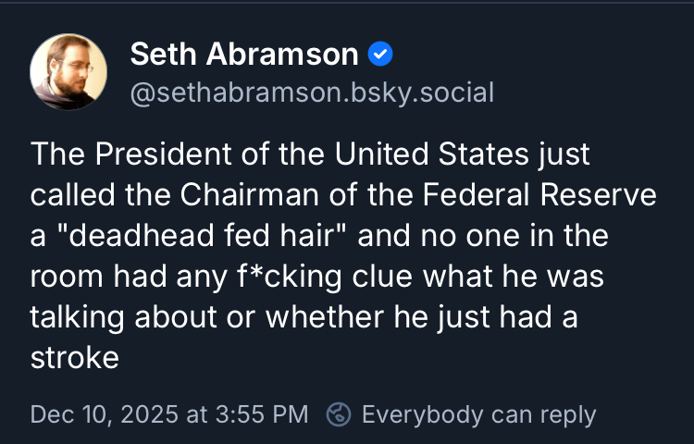The width and height of the screenshot is (694, 444).
Task: Click the word "stroke" in the post
Action: tap(74, 358)
